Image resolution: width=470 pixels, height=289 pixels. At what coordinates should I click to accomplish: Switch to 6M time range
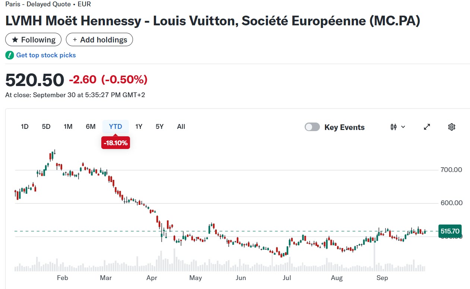[x=90, y=127]
